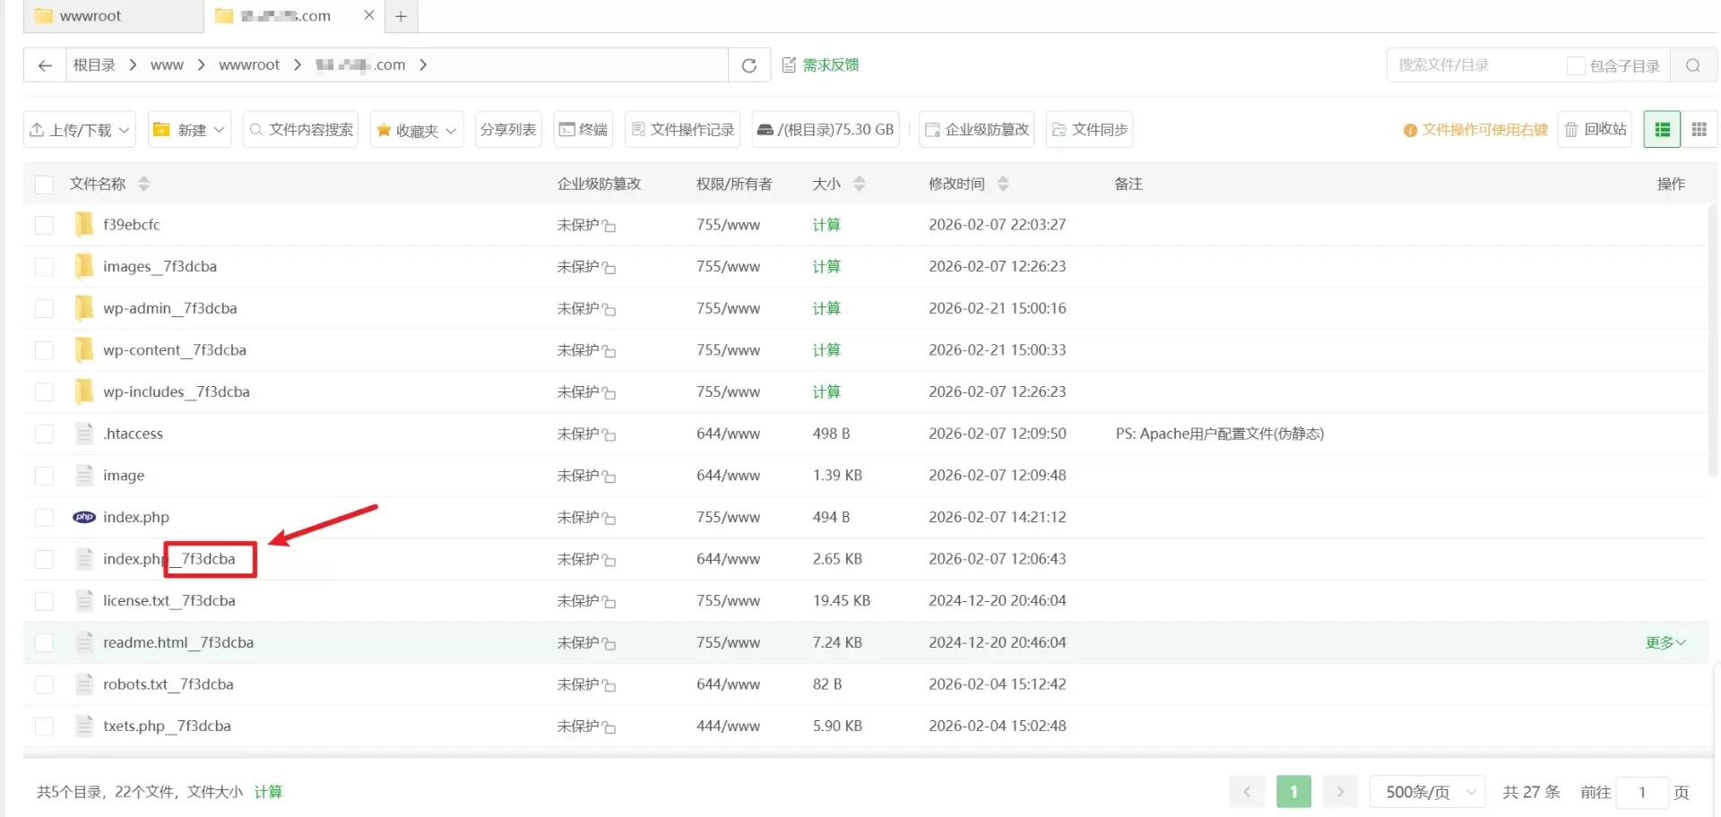Expand the 上传/下载 dropdown
Screen dimensions: 1721x817
tap(80, 130)
